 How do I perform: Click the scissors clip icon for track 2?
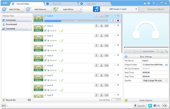101,26
